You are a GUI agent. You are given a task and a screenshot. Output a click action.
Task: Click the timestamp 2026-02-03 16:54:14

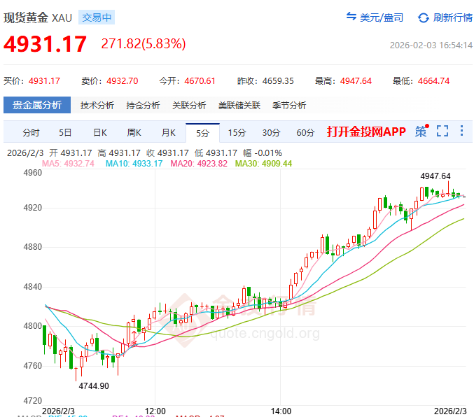431,45
